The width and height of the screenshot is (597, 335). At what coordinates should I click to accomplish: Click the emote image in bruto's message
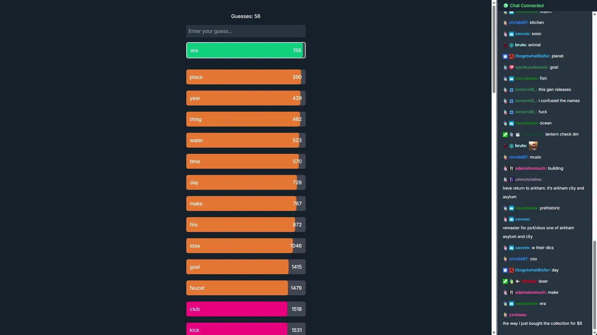coord(533,146)
